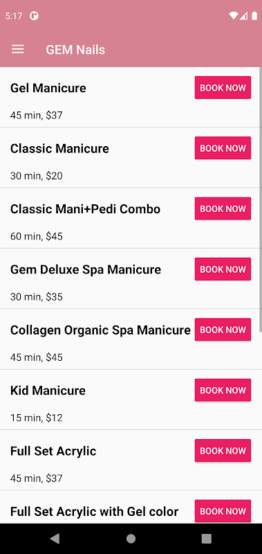
Task: Book the Gem Deluxe Spa Manicure
Action: (x=223, y=269)
